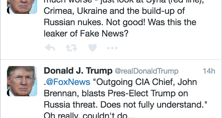
Task: Open the 14h timestamp permalink
Action: point(209,71)
